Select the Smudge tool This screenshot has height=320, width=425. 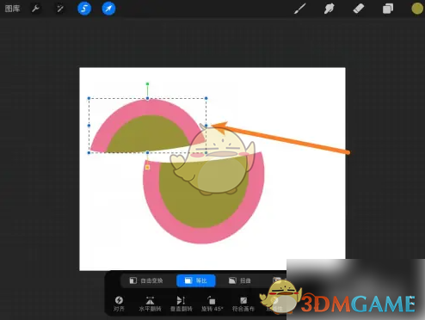coord(329,9)
